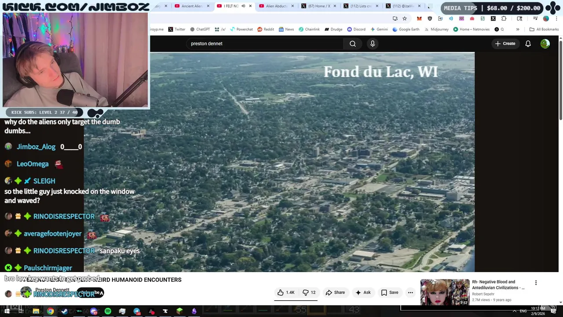Image resolution: width=563 pixels, height=317 pixels.
Task: Show hidden system tray icons chevron
Action: 514,311
